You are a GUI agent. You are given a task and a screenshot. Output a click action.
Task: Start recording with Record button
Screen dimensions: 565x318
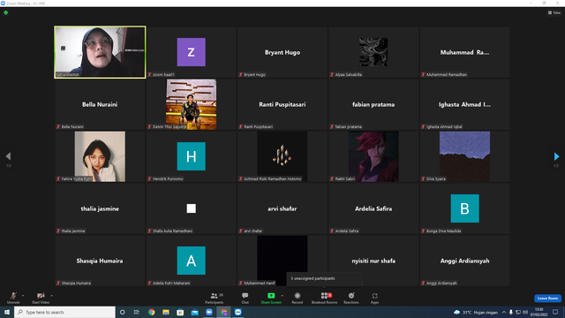298,298
